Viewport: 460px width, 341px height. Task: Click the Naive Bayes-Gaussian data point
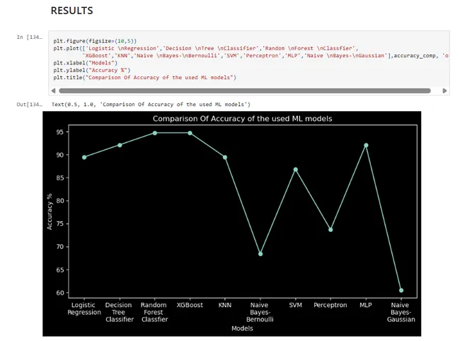coord(401,291)
